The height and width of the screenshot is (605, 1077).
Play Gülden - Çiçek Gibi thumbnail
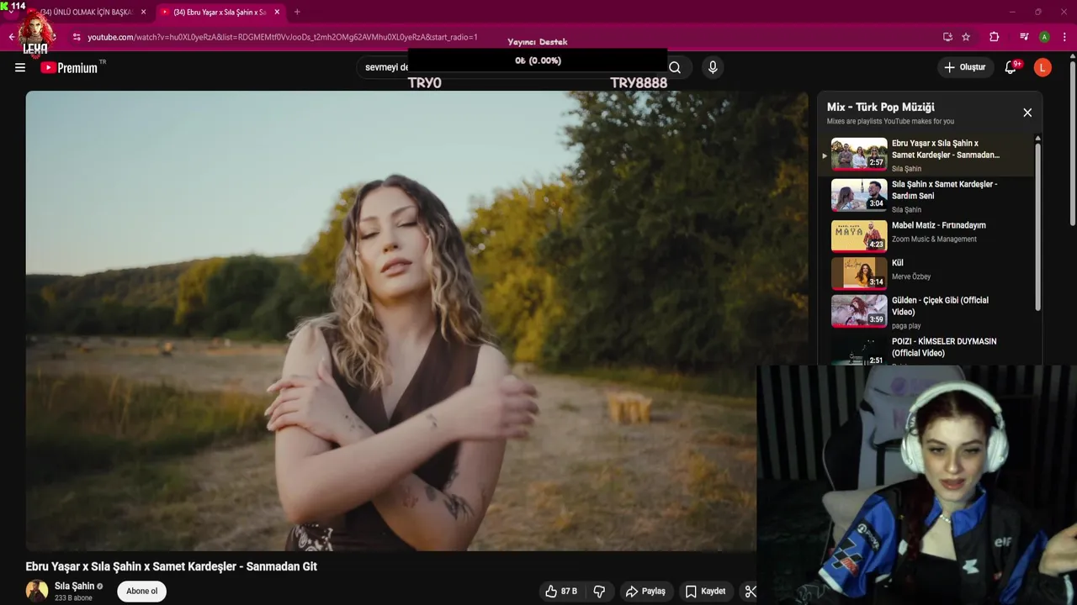click(x=859, y=311)
